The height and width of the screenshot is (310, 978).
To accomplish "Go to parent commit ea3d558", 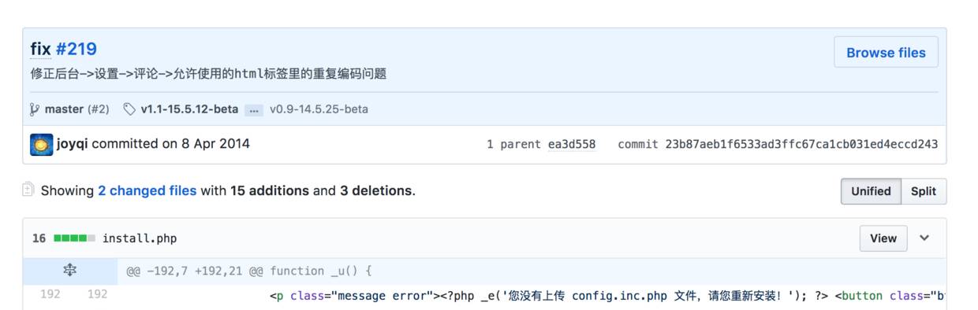I will 572,145.
